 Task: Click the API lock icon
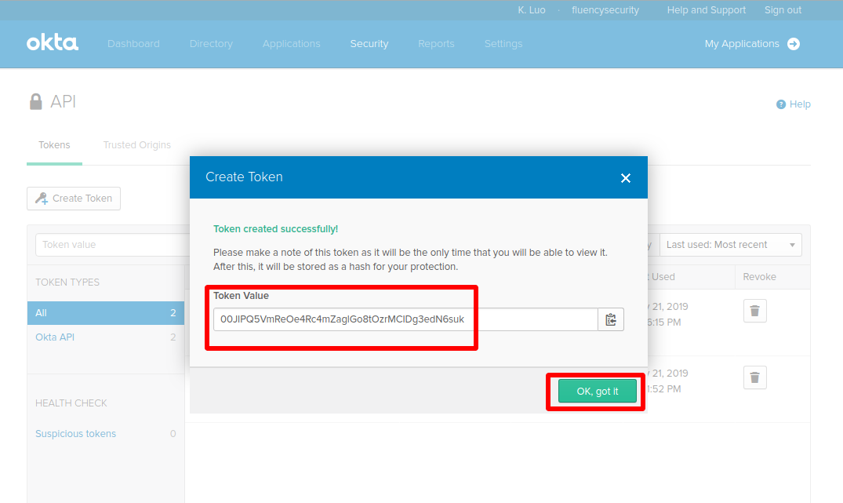(x=35, y=102)
